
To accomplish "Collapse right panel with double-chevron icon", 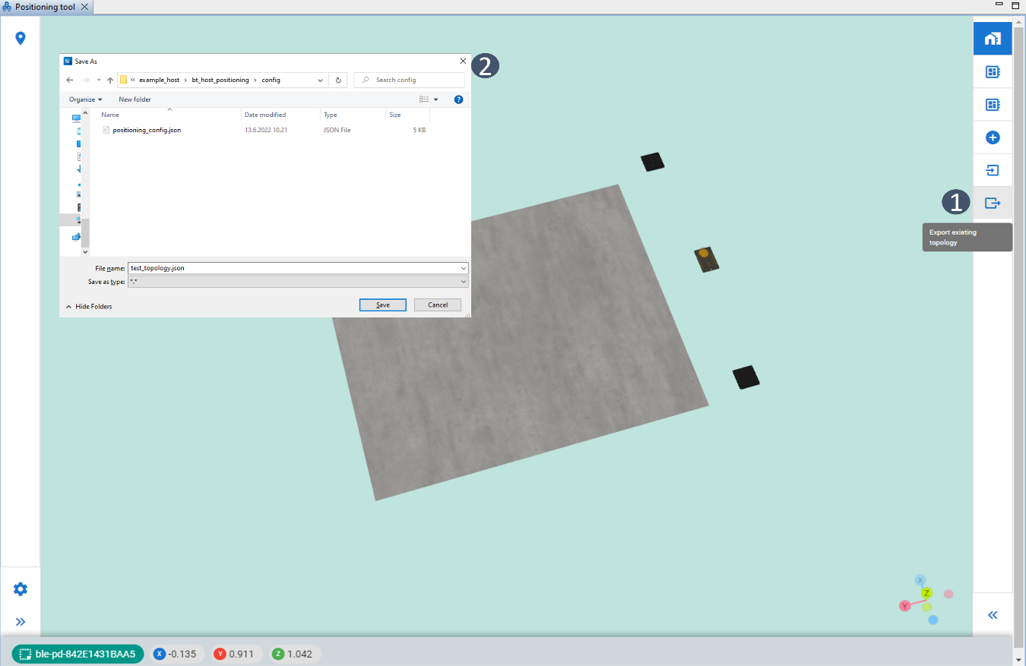I will coord(992,615).
